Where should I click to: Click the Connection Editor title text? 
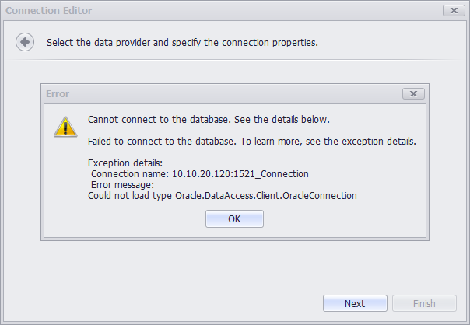tap(48, 10)
